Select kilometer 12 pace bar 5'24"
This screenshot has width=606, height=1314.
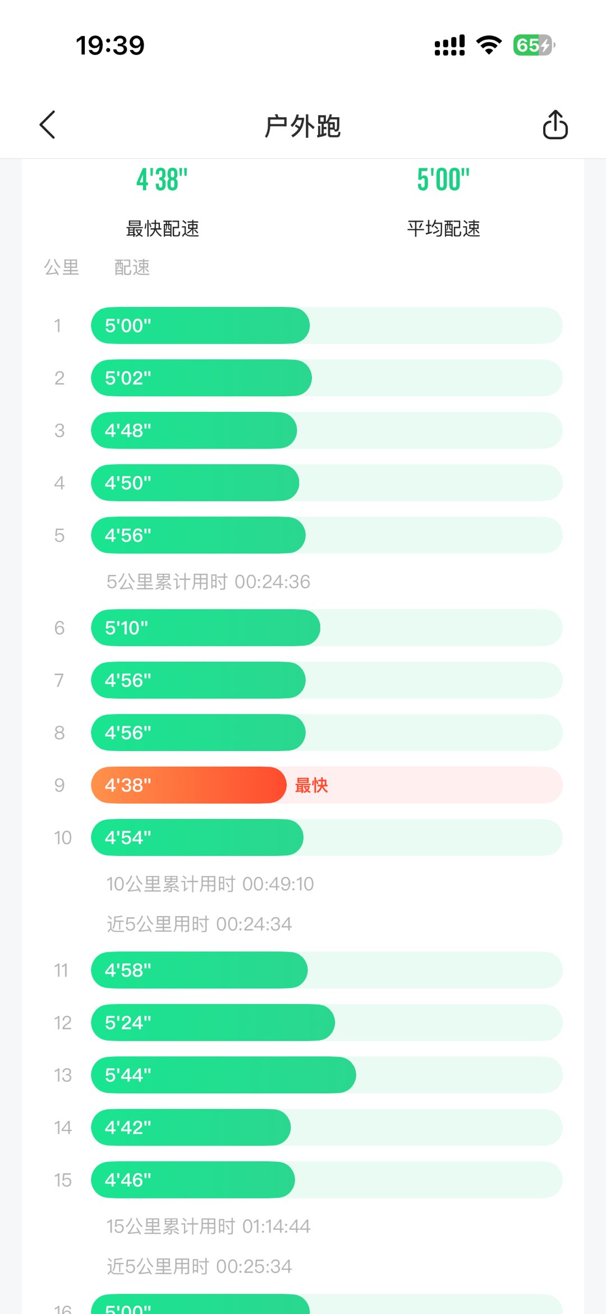(213, 1023)
